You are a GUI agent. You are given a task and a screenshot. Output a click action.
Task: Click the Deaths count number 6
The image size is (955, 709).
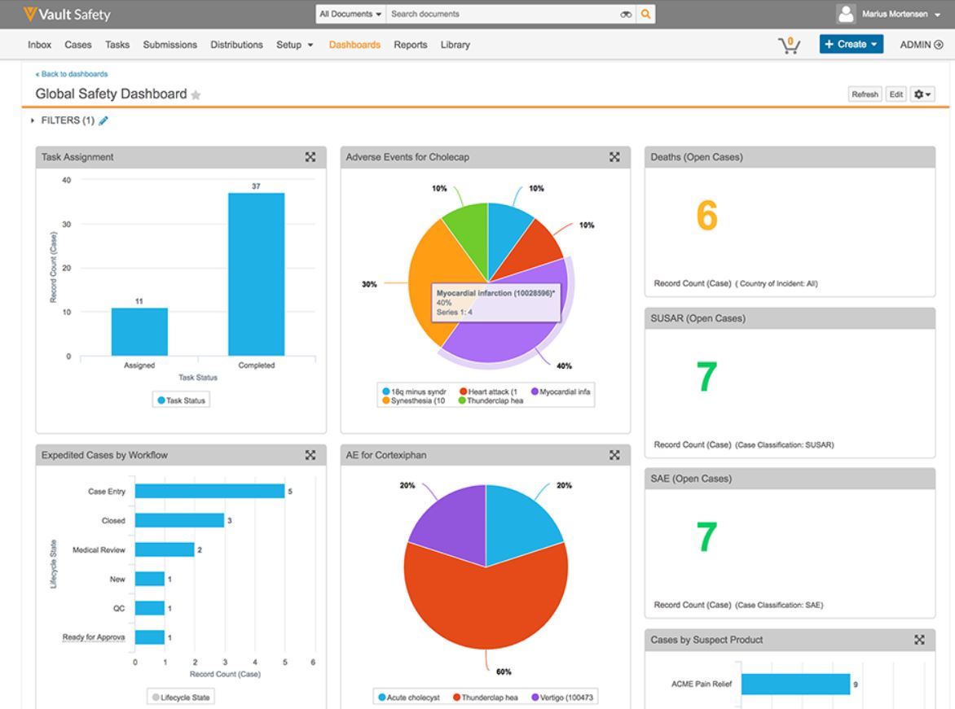706,216
